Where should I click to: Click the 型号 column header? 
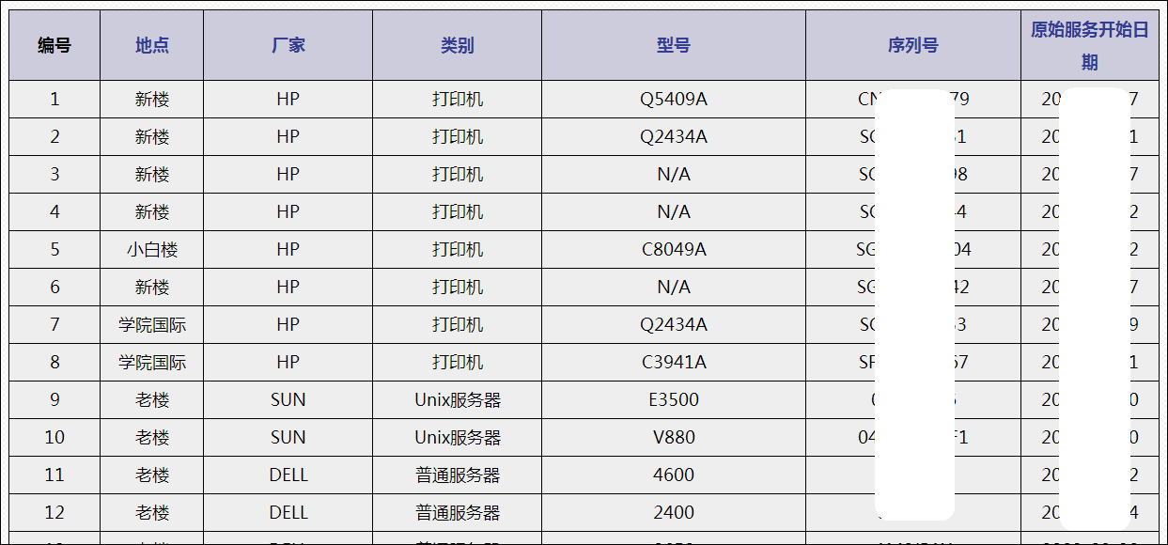[x=674, y=45]
